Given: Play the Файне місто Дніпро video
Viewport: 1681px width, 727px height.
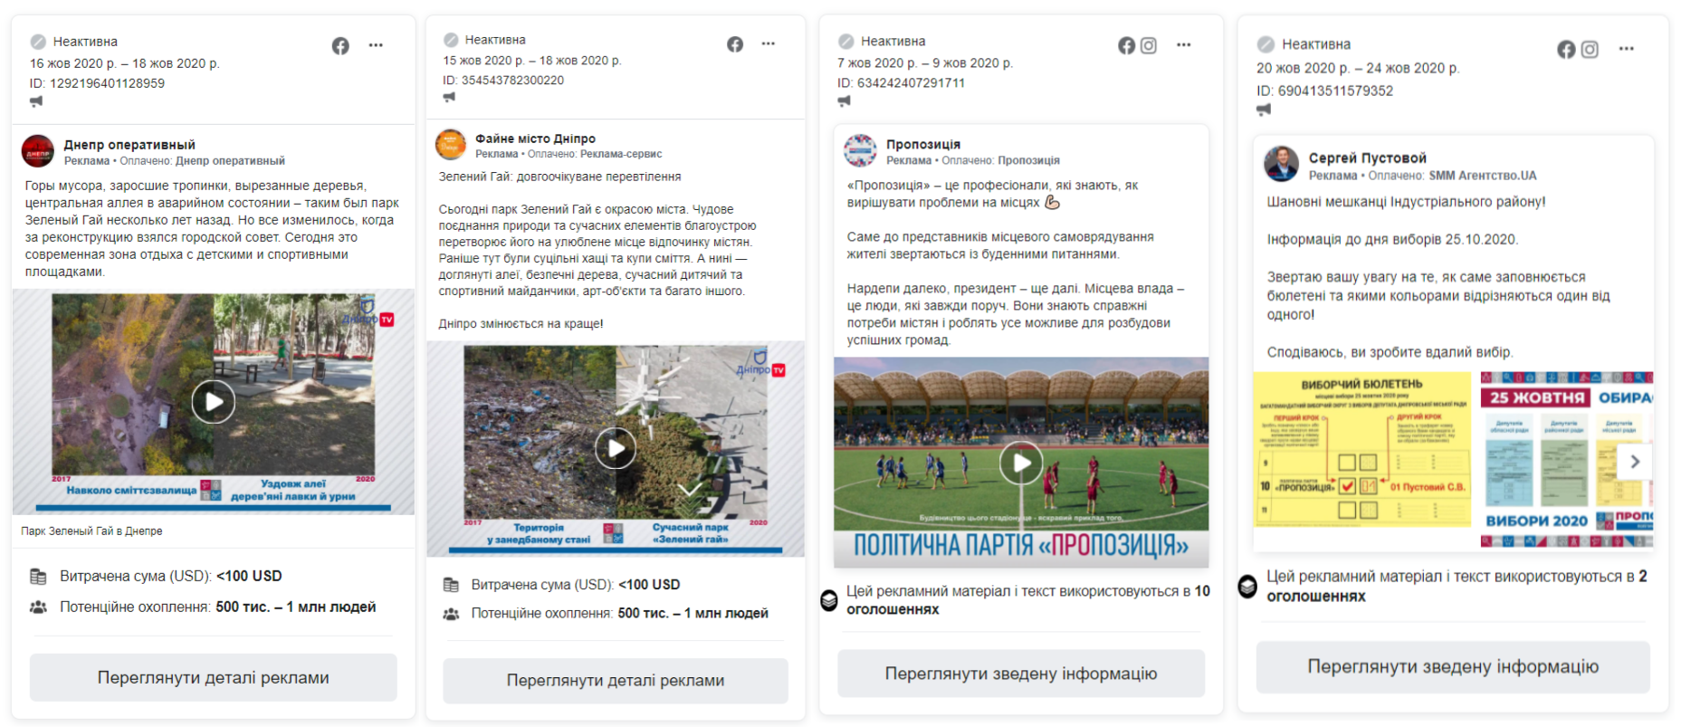Looking at the screenshot, I should click(x=616, y=448).
